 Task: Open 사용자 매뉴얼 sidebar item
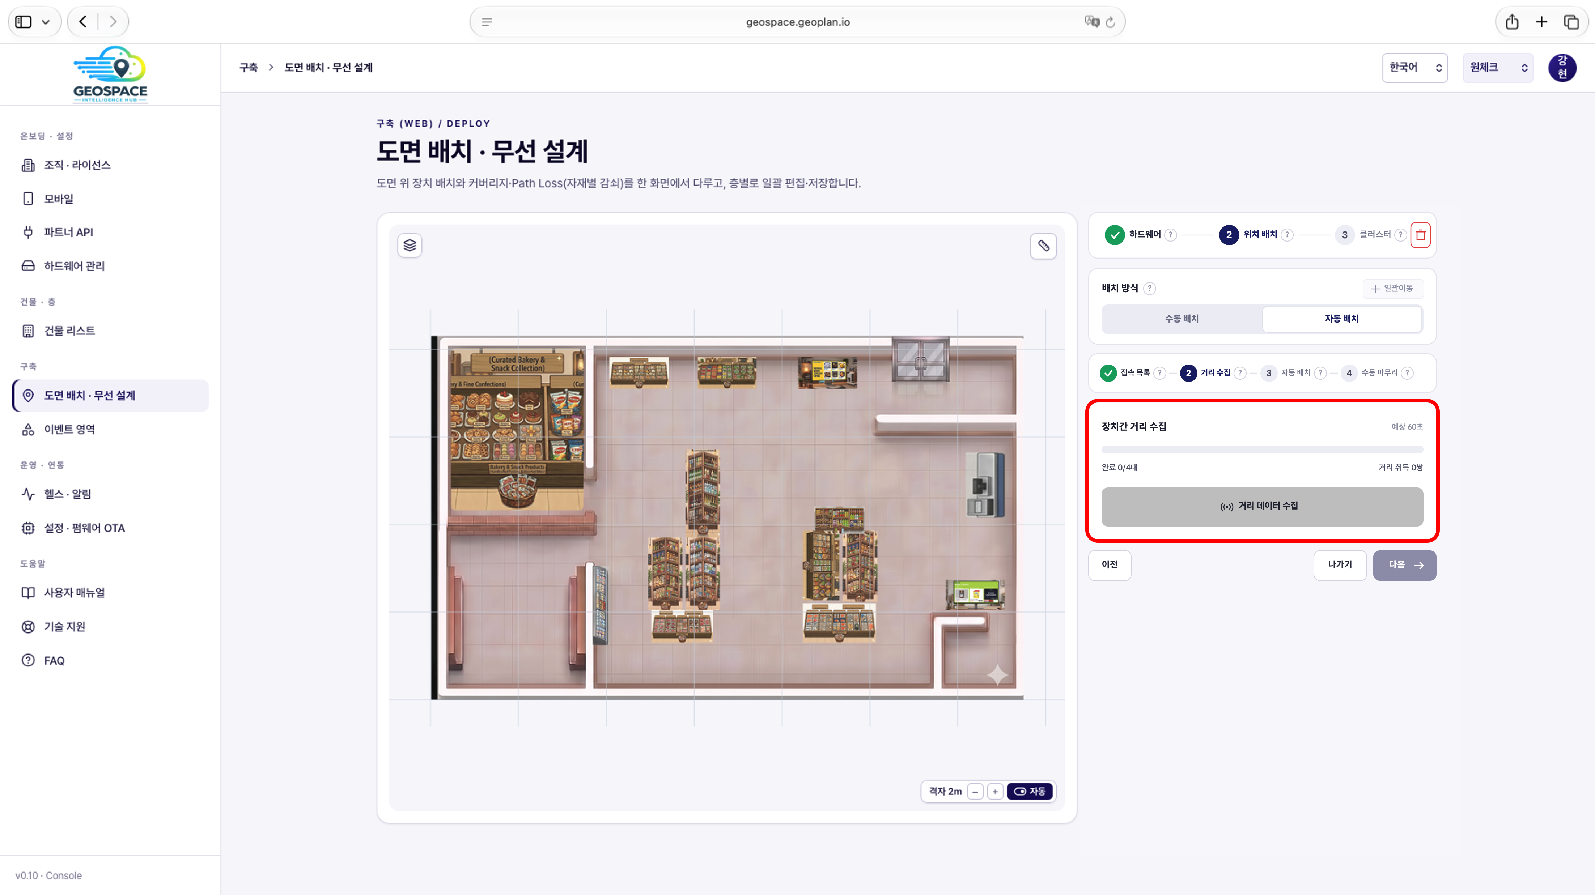tap(110, 593)
